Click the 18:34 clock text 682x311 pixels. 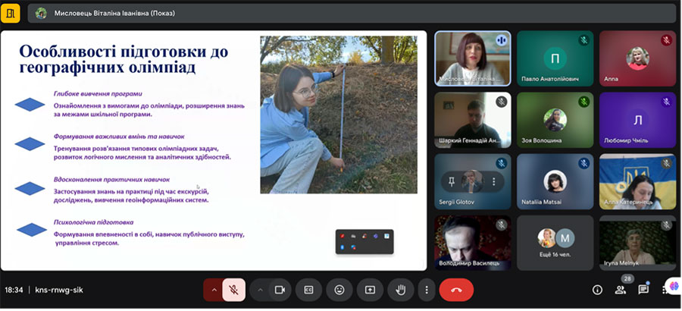point(14,290)
